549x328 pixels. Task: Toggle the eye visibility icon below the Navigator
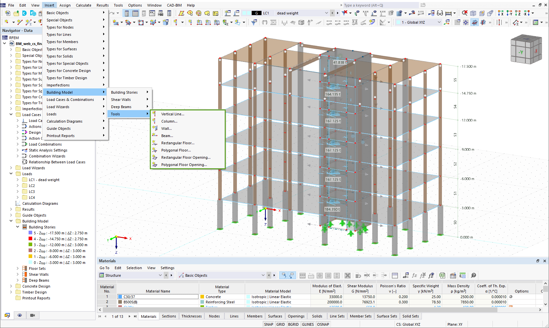point(20,315)
